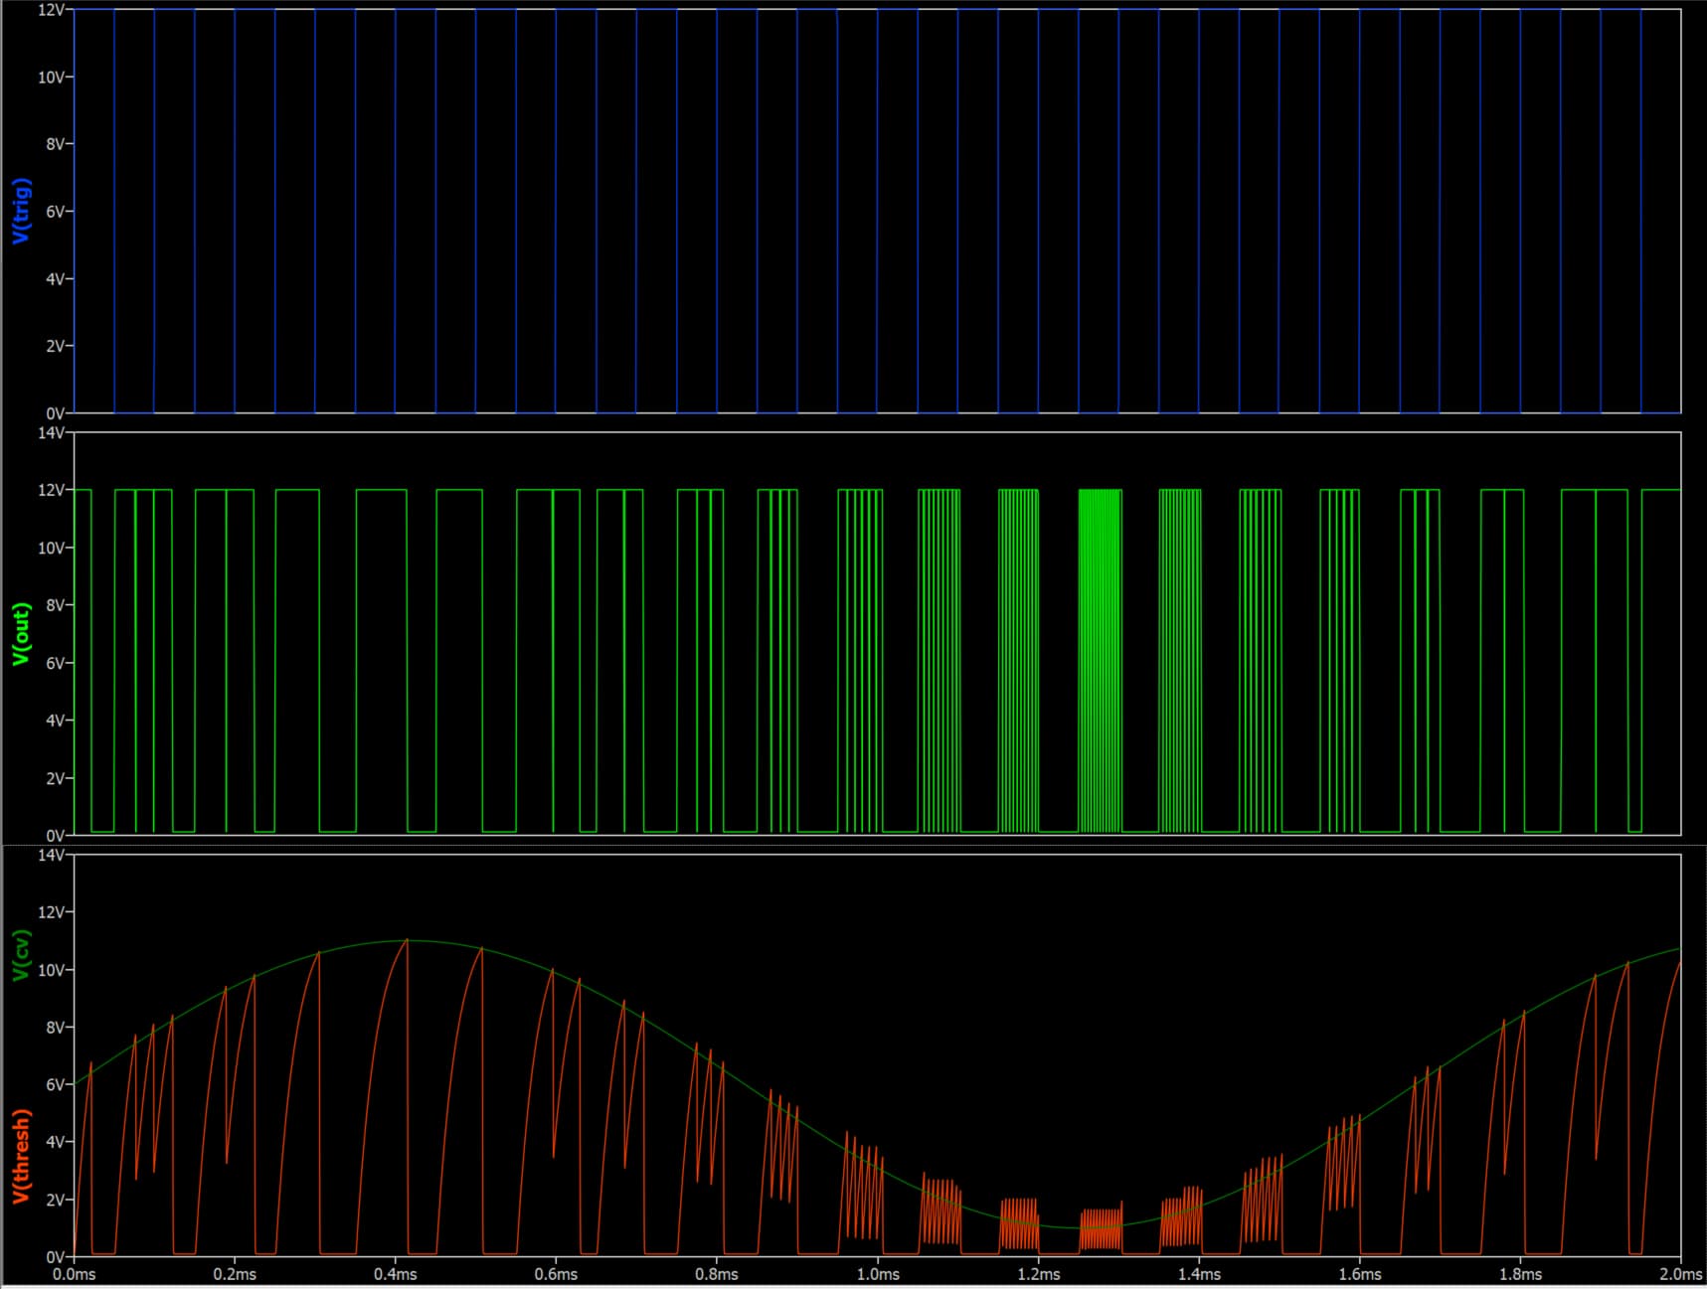
Task: Click the 0.0ms time axis label
Action: tap(75, 1274)
